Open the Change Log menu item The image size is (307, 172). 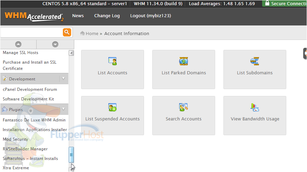pos(107,16)
